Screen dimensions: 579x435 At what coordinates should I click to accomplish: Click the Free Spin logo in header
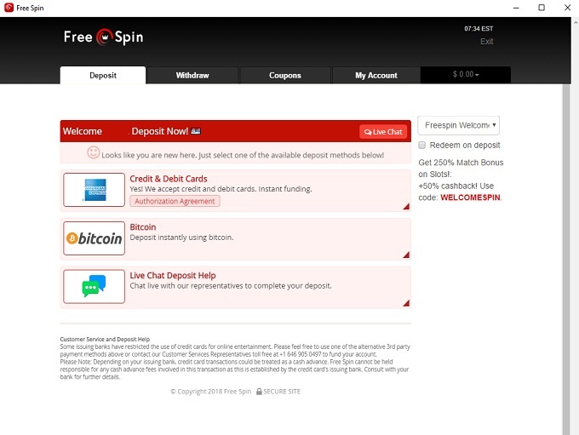[103, 37]
